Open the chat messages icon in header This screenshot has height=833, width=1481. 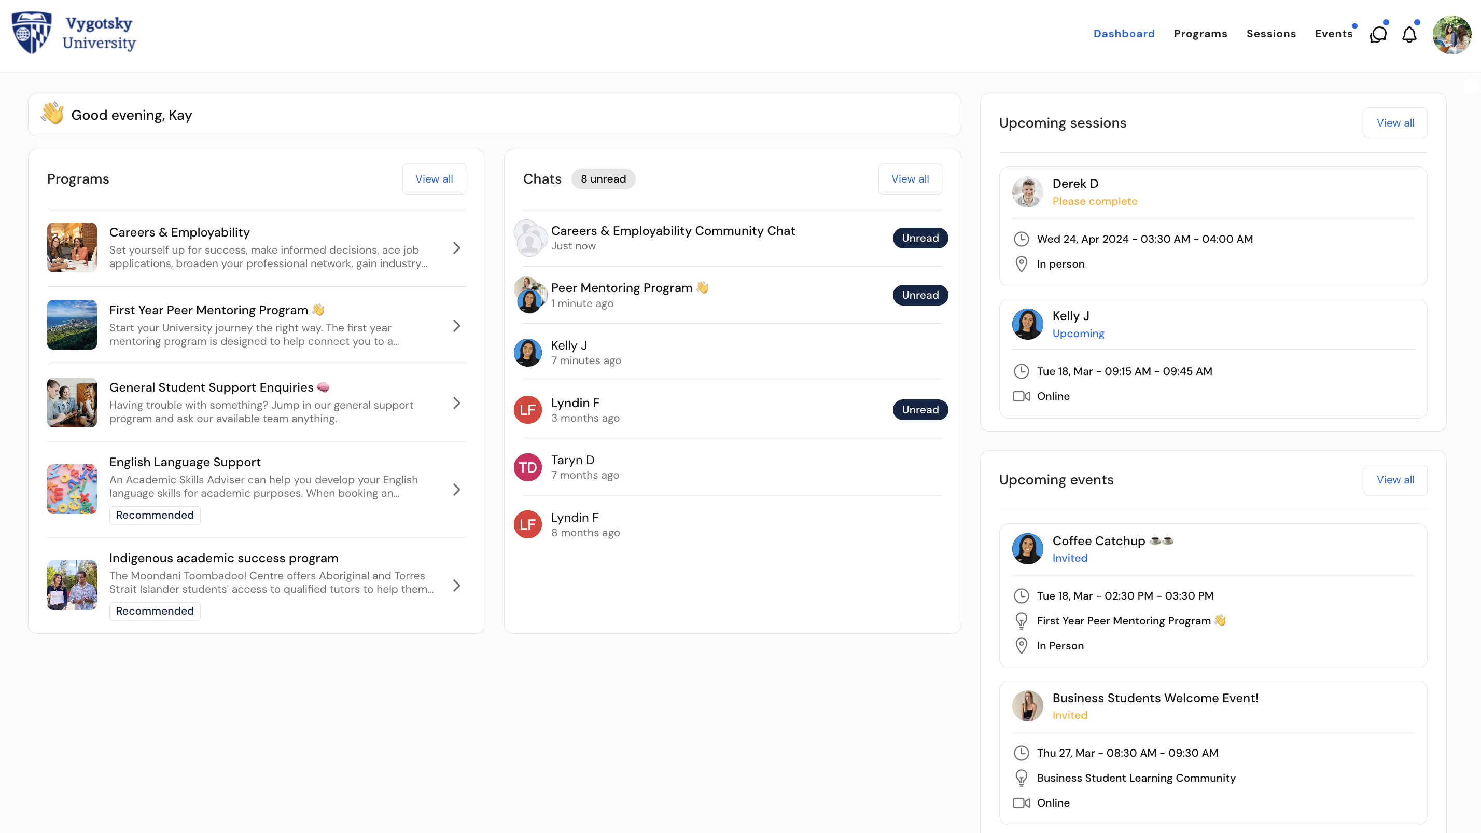(x=1378, y=35)
